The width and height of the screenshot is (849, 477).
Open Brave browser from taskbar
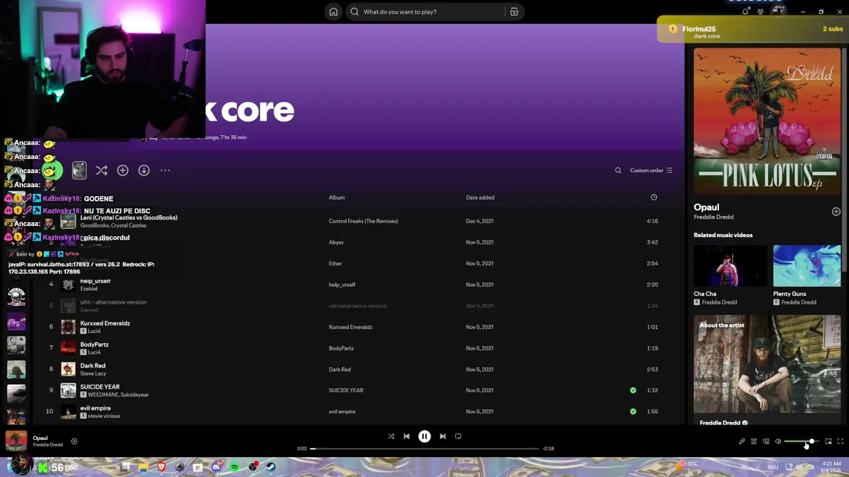point(161,467)
